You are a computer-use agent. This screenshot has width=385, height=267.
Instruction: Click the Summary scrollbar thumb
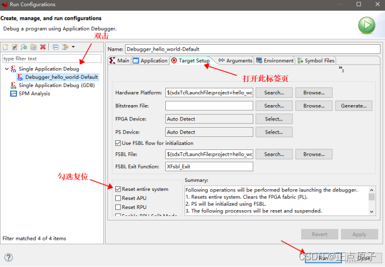click(x=372, y=197)
